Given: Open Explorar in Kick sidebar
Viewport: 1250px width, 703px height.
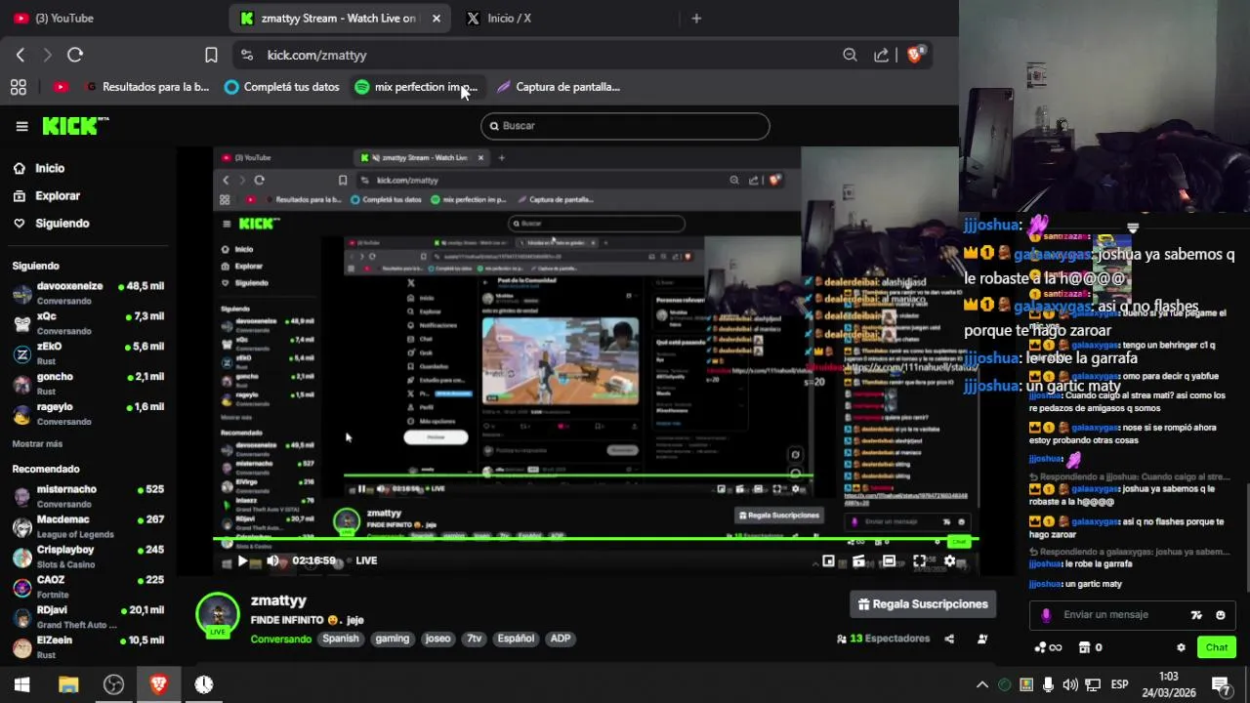Looking at the screenshot, I should 47,195.
